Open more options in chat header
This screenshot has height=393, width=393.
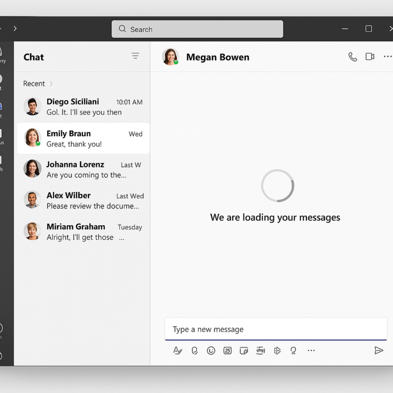[387, 57]
